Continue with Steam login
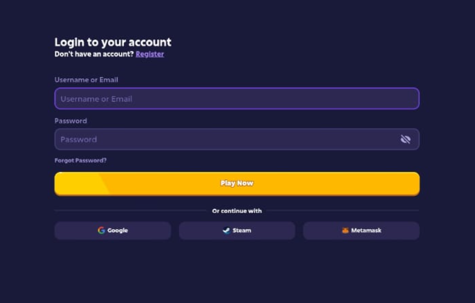This screenshot has height=303, width=475. coord(237,230)
